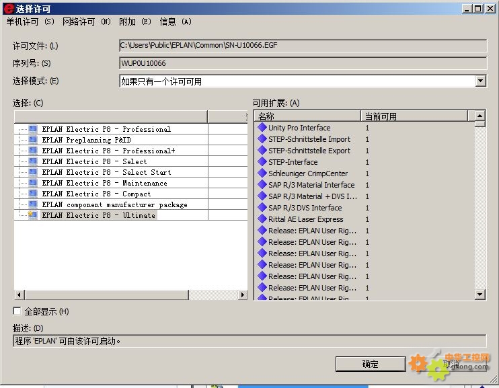499x388 pixels.
Task: Click the license list horizontal scrollbar thumb
Action: [107, 295]
